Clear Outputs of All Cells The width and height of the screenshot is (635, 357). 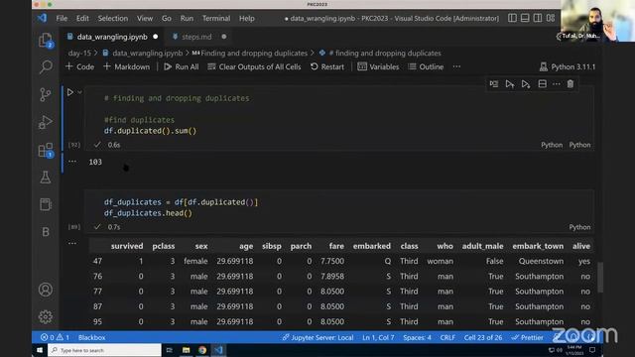tap(254, 66)
